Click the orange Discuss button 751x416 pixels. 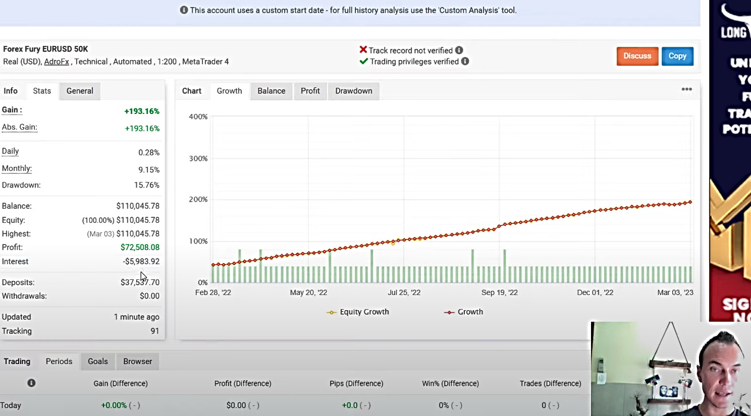(637, 56)
